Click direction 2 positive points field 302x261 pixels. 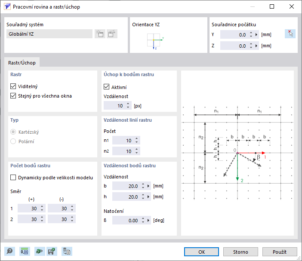(29, 219)
